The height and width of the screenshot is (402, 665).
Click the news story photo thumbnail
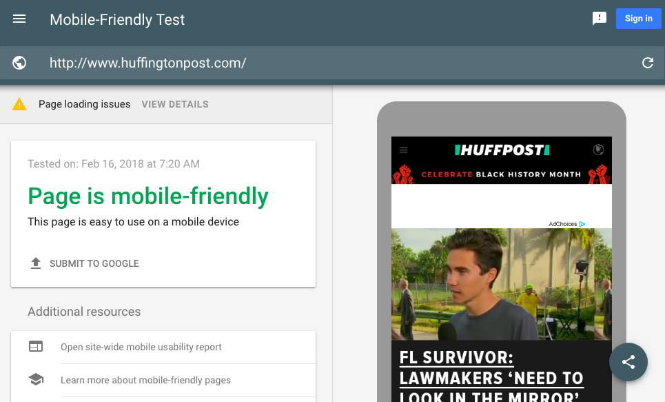(501, 284)
